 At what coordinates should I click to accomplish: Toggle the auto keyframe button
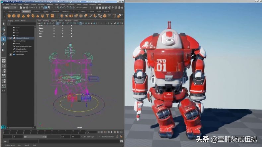[x=117, y=136]
